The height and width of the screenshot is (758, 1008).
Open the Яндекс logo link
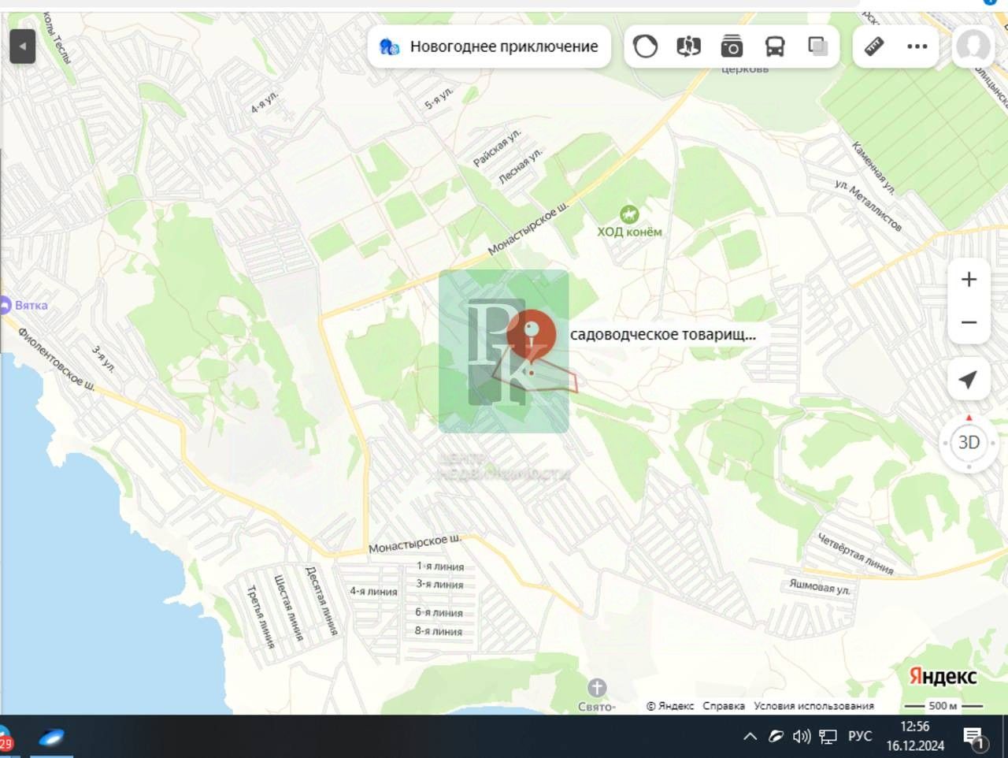click(943, 676)
